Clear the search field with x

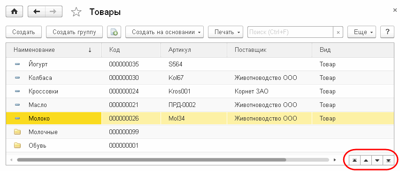coord(338,32)
